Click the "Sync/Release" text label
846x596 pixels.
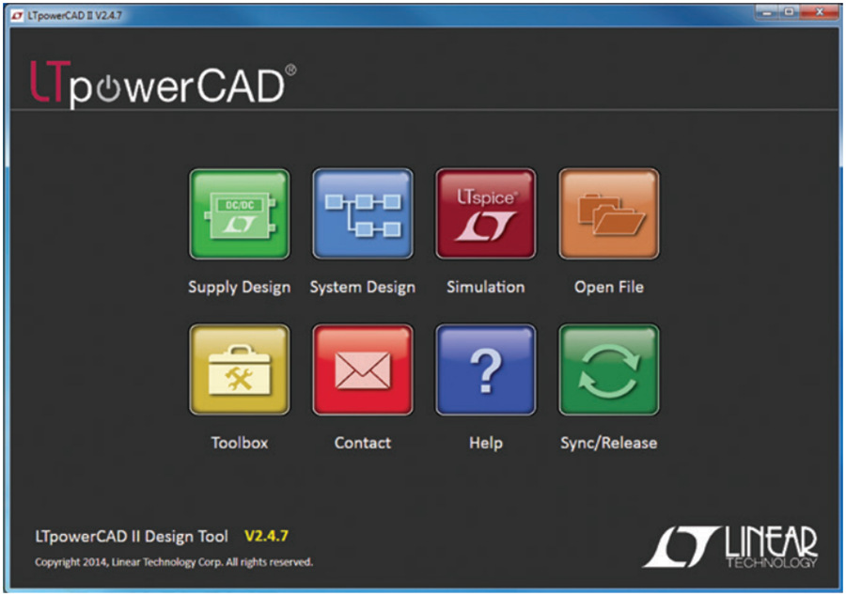click(x=608, y=443)
